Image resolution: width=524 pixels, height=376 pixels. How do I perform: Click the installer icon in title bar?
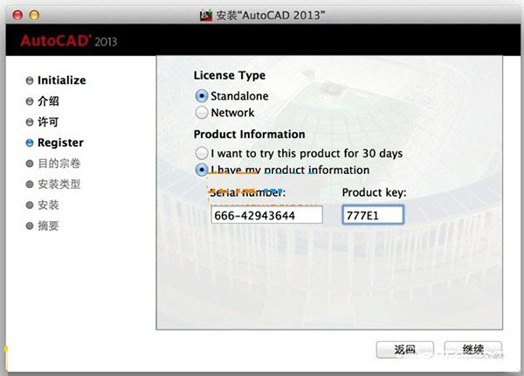click(206, 16)
